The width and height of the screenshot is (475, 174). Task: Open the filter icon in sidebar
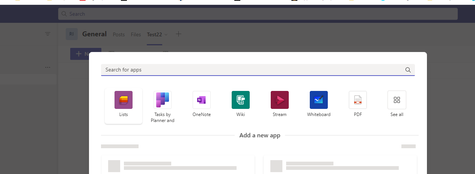click(x=48, y=34)
